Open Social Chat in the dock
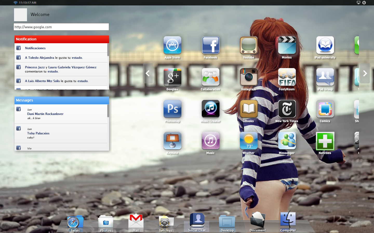Viewport: 374px width, 233px height. tap(197, 222)
